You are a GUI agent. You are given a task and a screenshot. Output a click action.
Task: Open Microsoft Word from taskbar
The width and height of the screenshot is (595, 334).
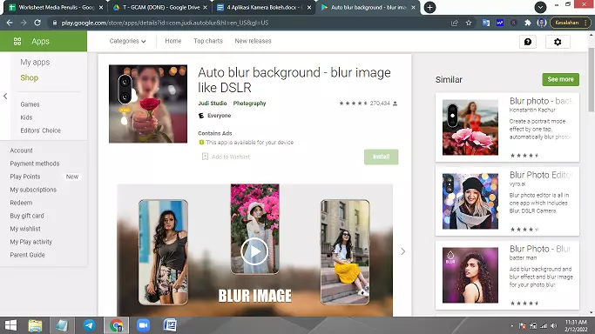(170, 325)
